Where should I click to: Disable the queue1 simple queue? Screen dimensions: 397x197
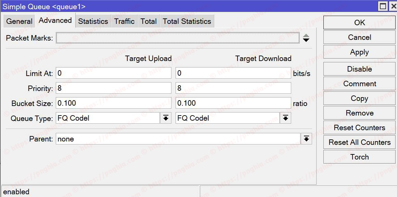[x=360, y=69]
